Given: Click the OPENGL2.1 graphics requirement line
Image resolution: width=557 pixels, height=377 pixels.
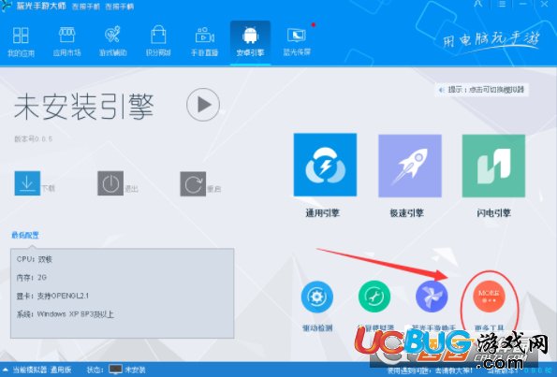Looking at the screenshot, I should 52,296.
